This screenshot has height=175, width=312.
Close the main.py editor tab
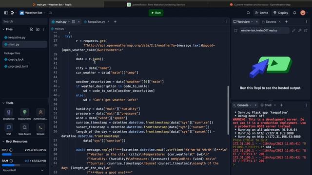point(79,21)
